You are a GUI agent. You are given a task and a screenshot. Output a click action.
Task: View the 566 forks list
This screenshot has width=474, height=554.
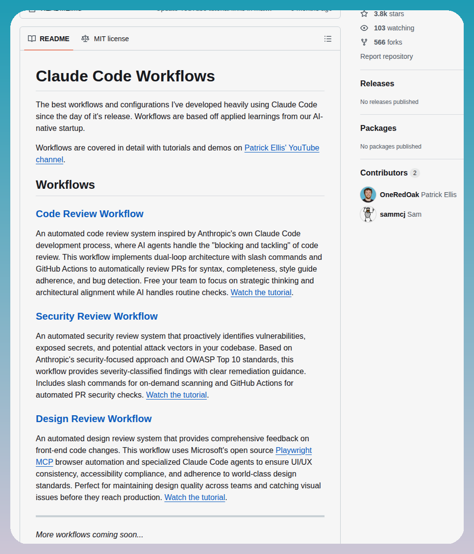pyautogui.click(x=388, y=42)
